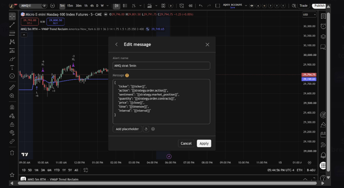
Task: Switch to the 1h timeframe
Action: click(86, 6)
